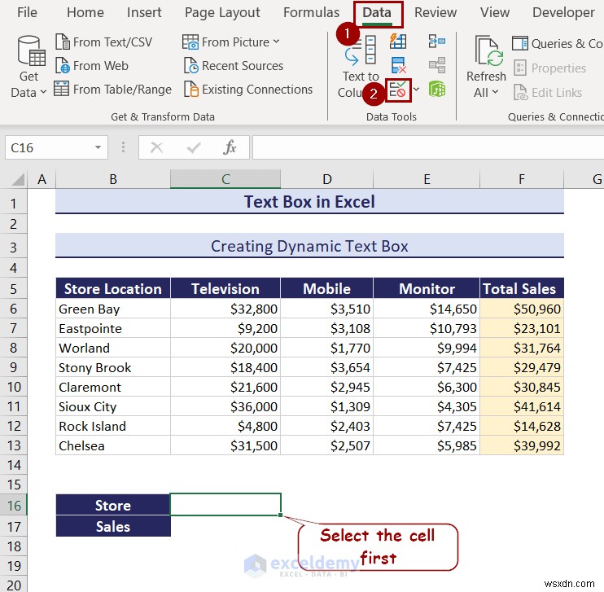Show Queries & Connections pane
This screenshot has width=604, height=592.
(558, 43)
